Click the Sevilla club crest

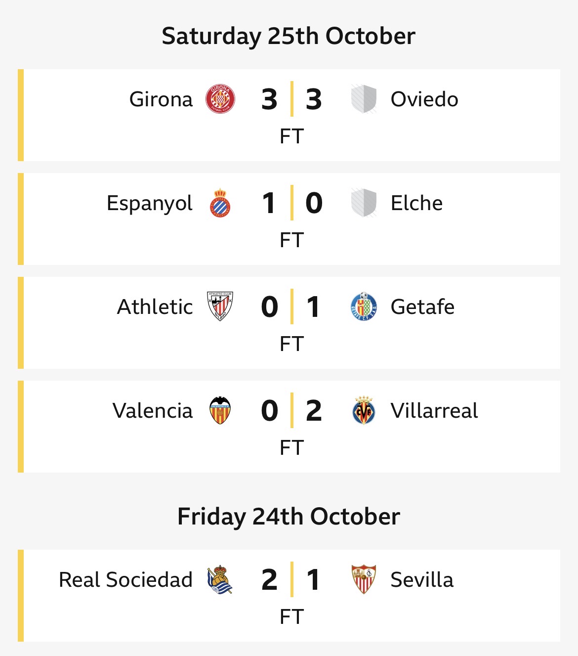pyautogui.click(x=364, y=579)
